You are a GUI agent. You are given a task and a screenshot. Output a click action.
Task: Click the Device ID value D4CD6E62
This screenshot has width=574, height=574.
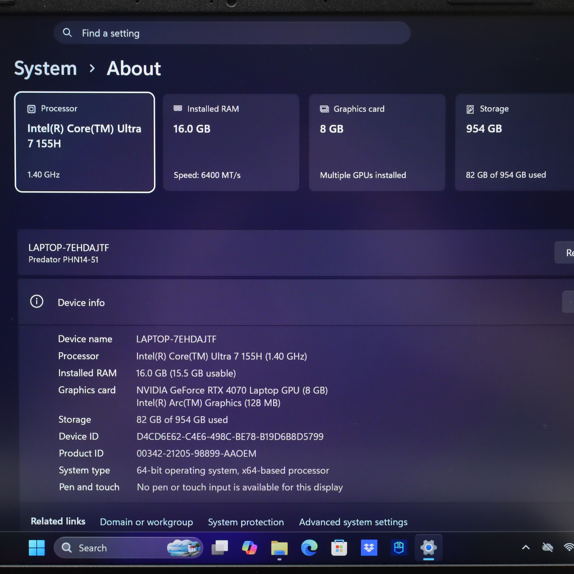coord(230,437)
